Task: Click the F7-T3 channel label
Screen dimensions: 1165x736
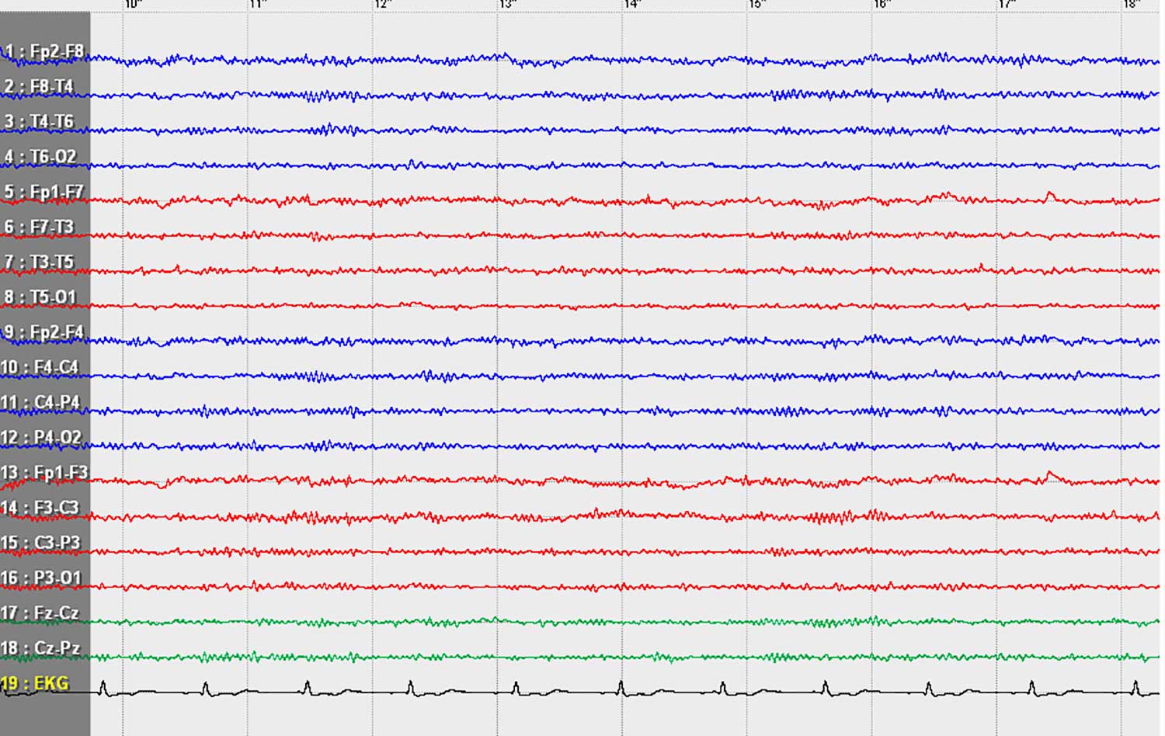Action: coord(39,227)
